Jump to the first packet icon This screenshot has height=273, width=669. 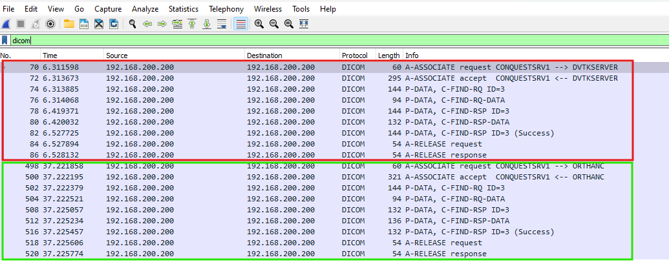192,24
